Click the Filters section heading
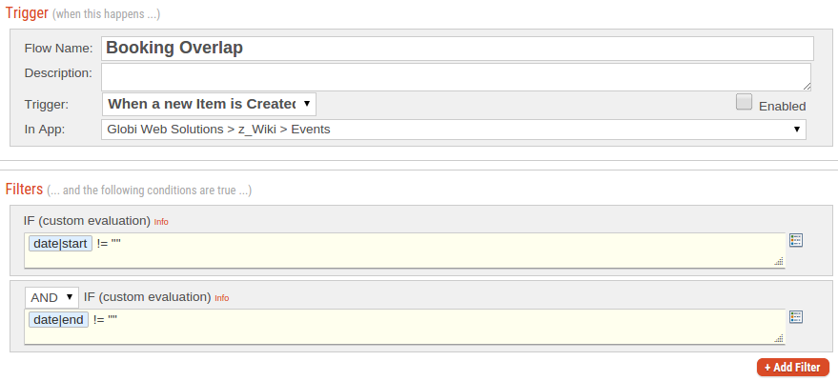 (x=24, y=189)
